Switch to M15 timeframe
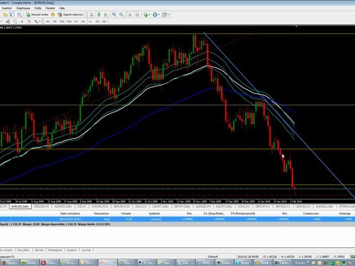 tap(62, 21)
